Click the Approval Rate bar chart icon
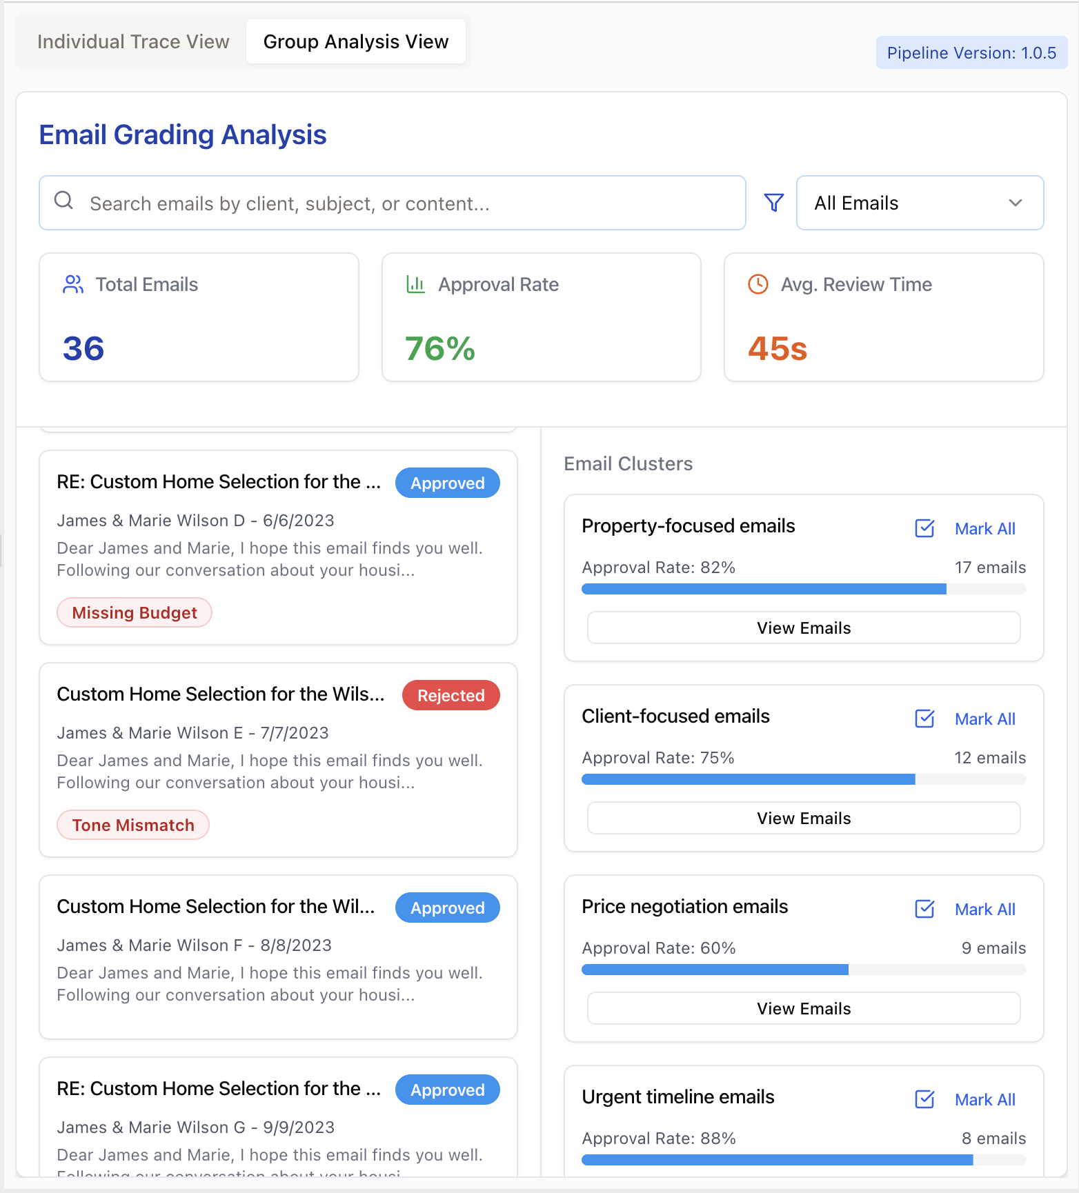The height and width of the screenshot is (1193, 1079). (415, 284)
